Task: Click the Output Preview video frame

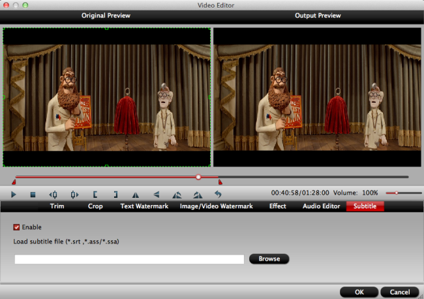Action: [x=317, y=97]
